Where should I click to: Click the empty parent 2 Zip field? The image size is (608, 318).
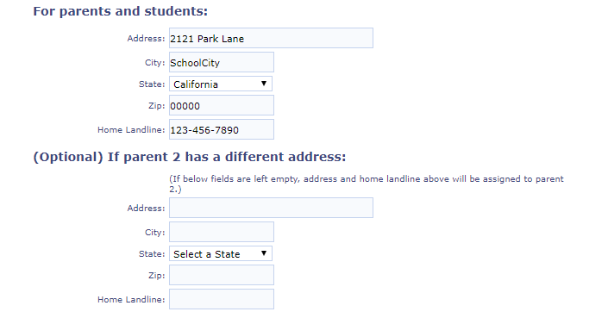point(222,275)
